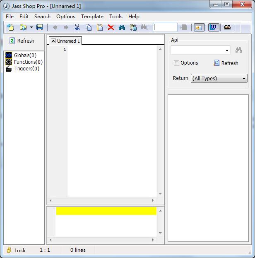This screenshot has width=255, height=258.
Task: Toggle Lock in the status bar
Action: (x=20, y=250)
